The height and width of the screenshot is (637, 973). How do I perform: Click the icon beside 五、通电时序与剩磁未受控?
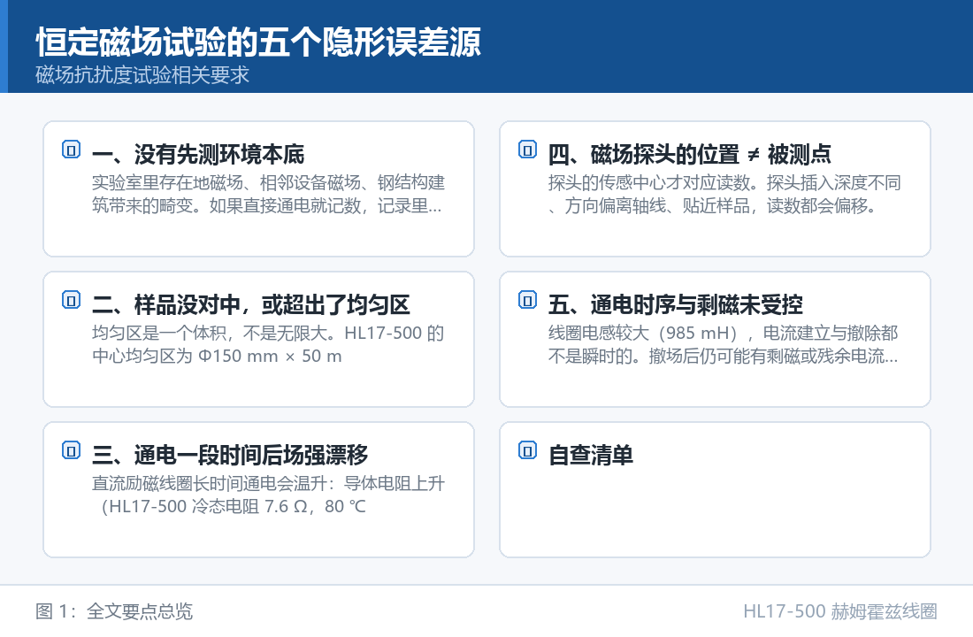527,300
